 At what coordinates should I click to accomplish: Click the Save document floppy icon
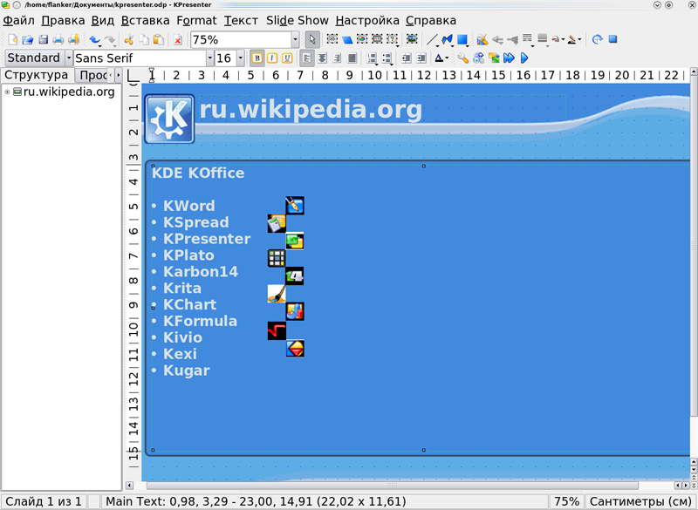point(43,39)
